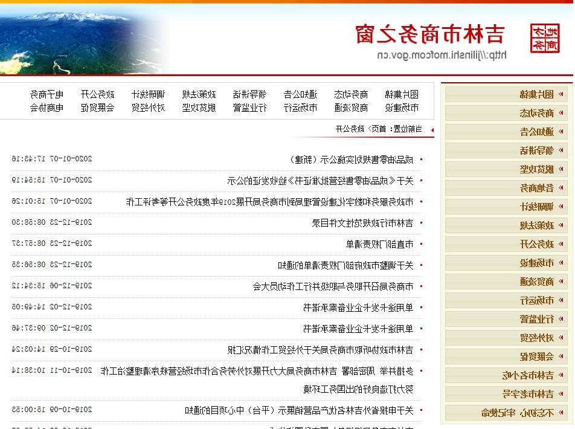Open 市商务局召开职务与职级并行工作动员大会
The width and height of the screenshot is (575, 429).
[333, 286]
